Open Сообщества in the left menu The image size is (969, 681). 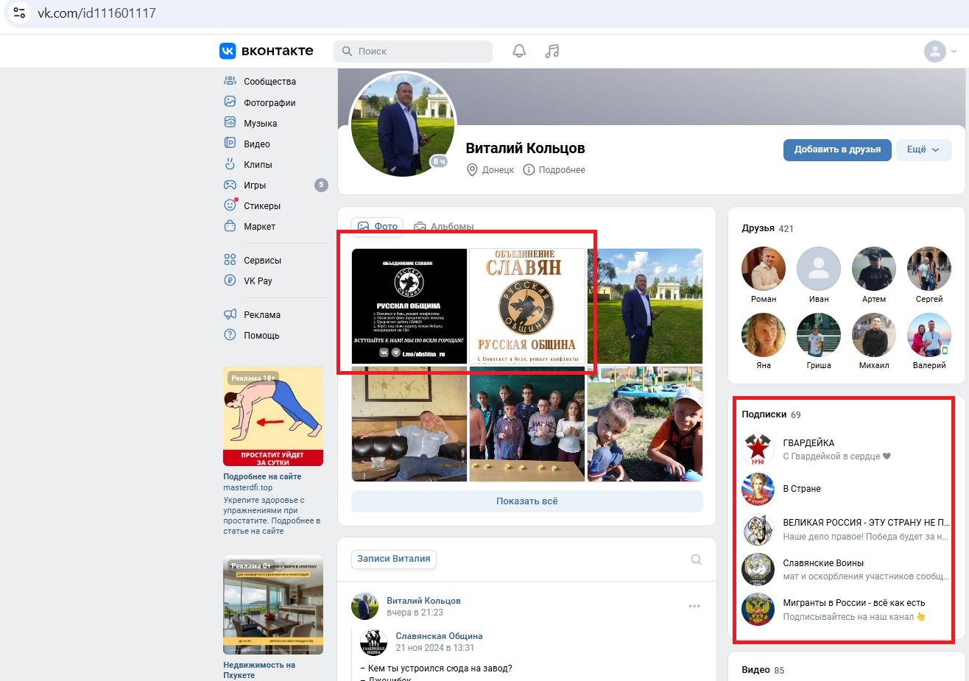[x=269, y=82]
